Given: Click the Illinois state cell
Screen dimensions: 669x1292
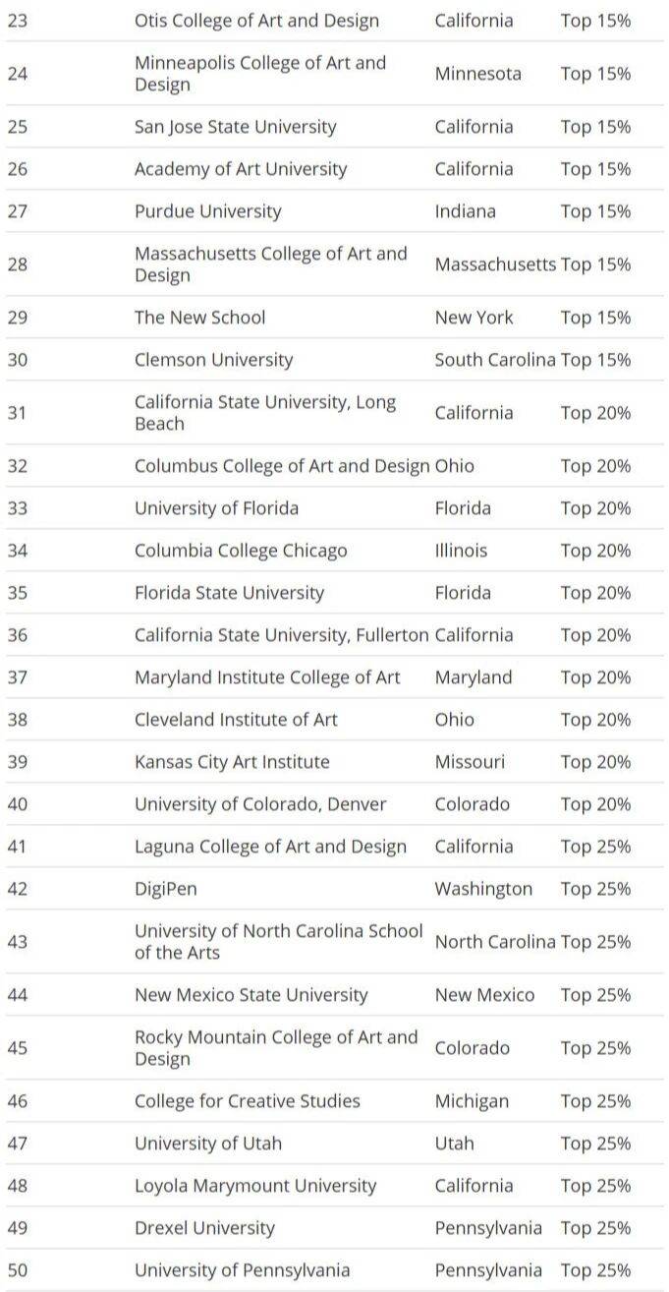Looking at the screenshot, I should tap(461, 551).
